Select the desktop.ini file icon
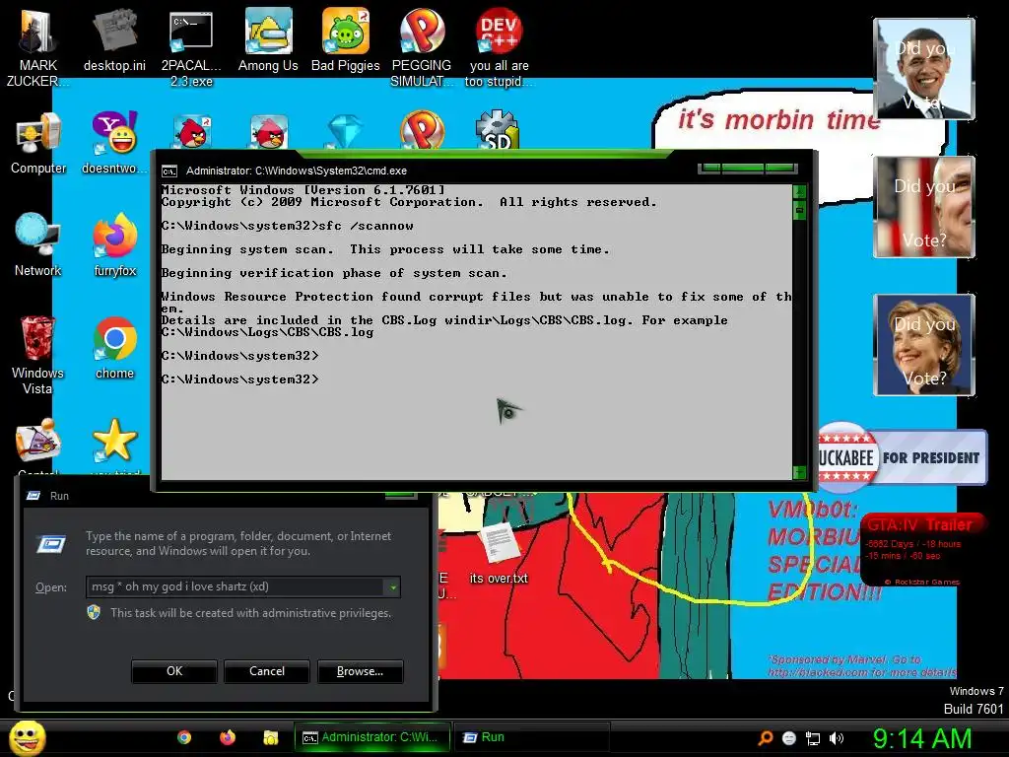This screenshot has width=1009, height=757. [114, 39]
